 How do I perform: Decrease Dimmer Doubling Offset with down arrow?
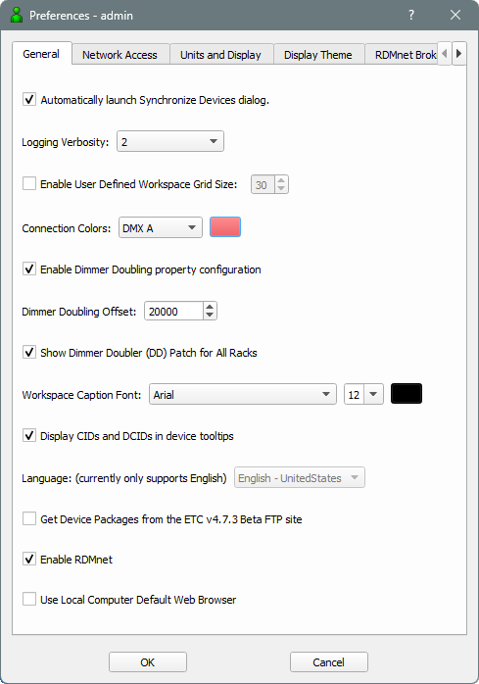pyautogui.click(x=210, y=316)
